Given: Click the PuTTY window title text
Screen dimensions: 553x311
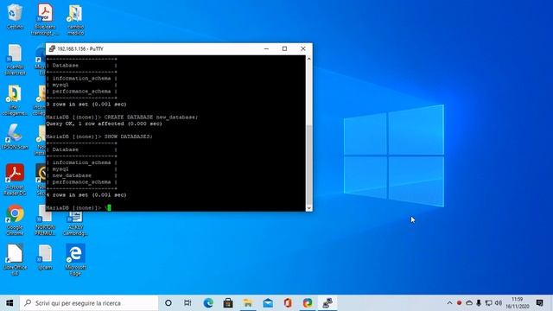Looking at the screenshot, I should click(x=80, y=48).
